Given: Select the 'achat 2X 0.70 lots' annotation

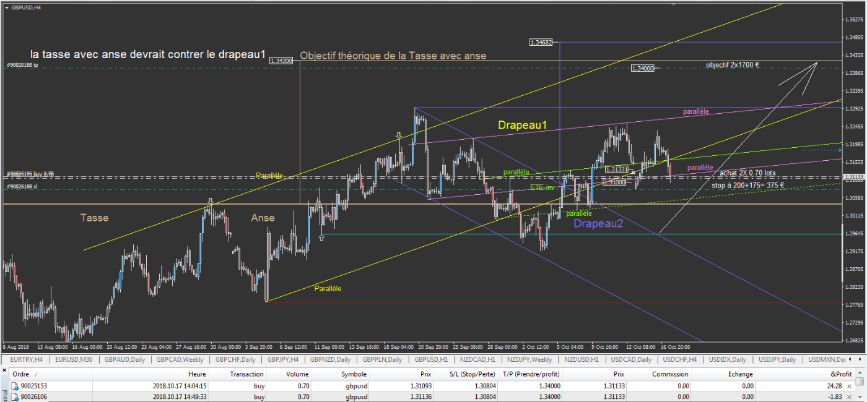Looking at the screenshot, I should tap(747, 173).
